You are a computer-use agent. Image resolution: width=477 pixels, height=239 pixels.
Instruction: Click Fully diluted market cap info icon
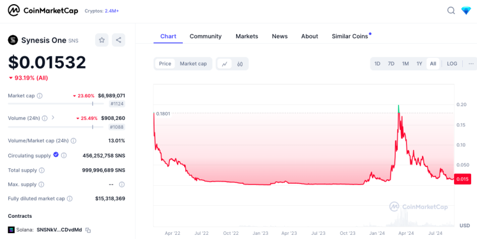coord(70,199)
